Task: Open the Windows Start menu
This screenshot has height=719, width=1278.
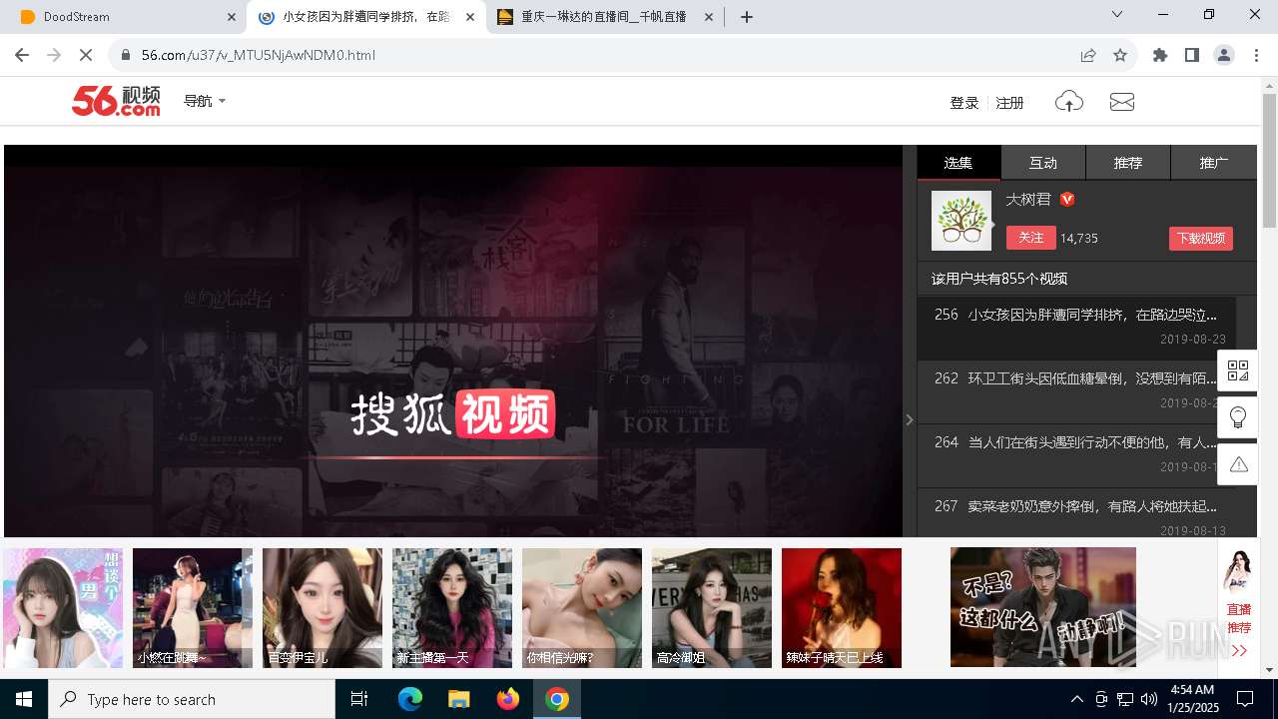Action: (24, 699)
